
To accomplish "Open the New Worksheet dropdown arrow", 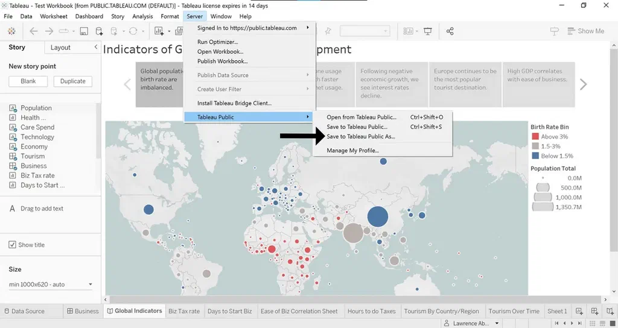I will tap(169, 31).
